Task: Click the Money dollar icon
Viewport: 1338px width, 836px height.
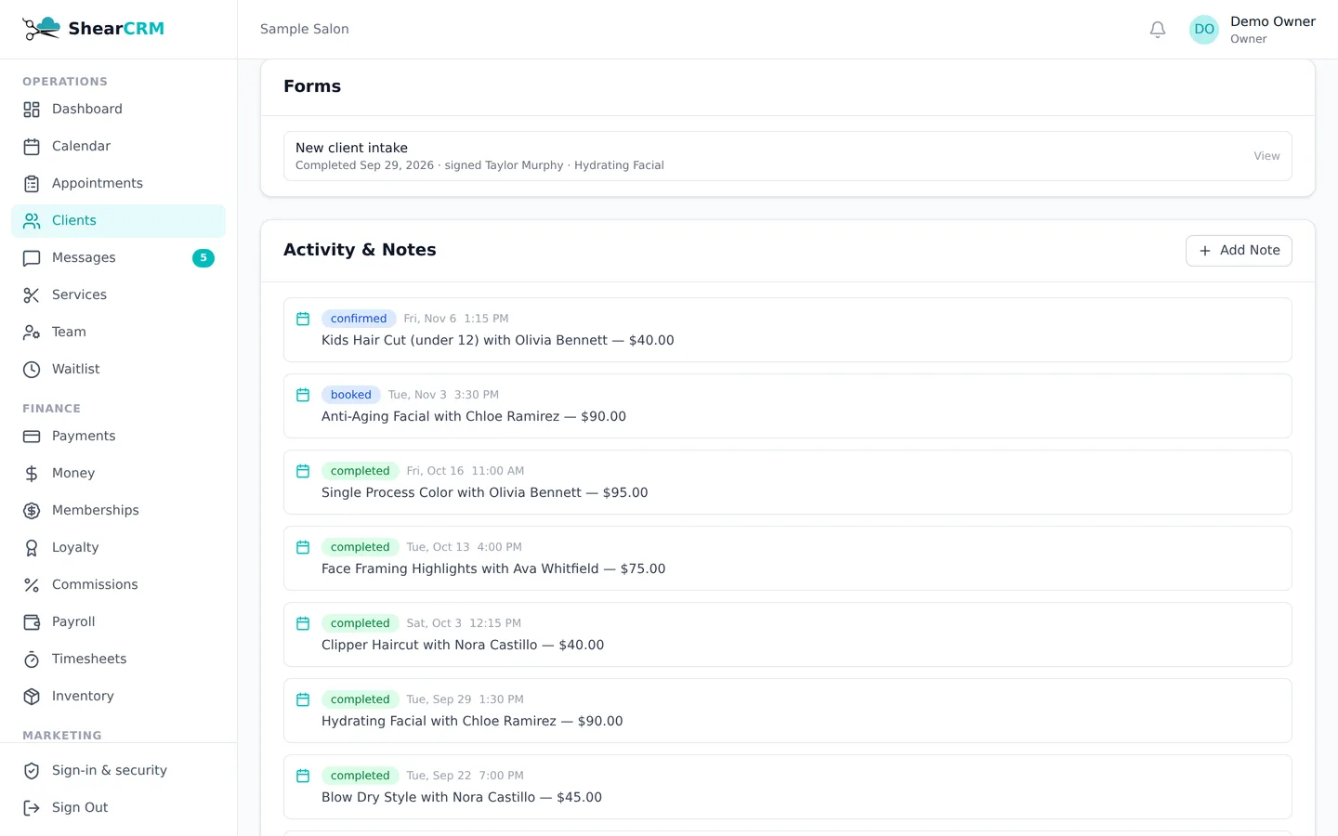Action: [32, 474]
